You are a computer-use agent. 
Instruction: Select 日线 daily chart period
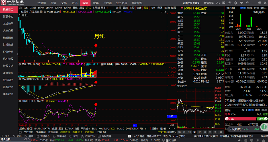[x=75, y=8]
